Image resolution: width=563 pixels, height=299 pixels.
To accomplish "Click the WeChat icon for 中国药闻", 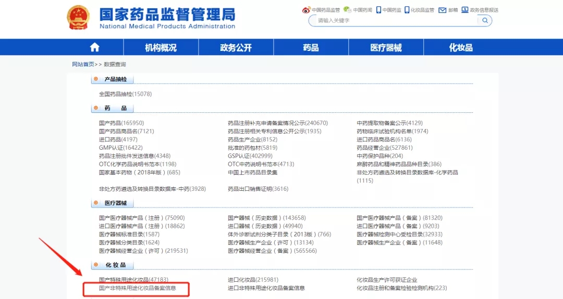I will pos(347,10).
